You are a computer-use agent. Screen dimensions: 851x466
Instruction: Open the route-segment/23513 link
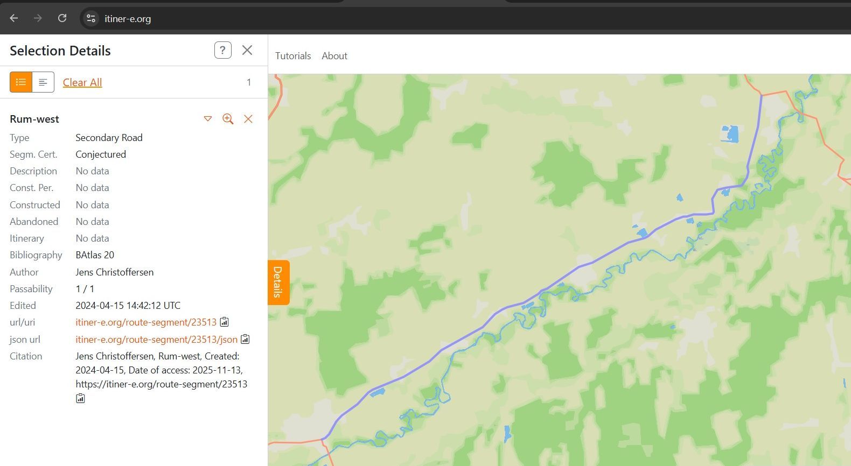[x=145, y=322]
